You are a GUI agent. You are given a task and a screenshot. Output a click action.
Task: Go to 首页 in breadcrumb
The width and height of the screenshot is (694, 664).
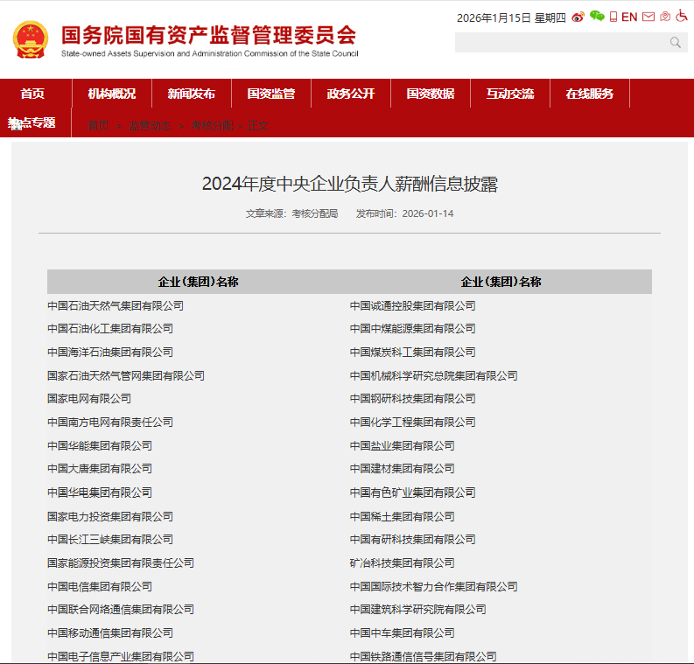[x=98, y=126]
